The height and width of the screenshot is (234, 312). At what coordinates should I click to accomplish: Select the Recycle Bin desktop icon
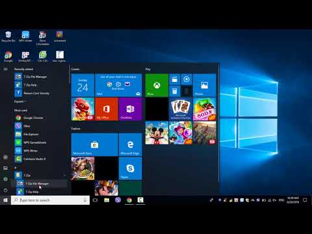(8, 36)
